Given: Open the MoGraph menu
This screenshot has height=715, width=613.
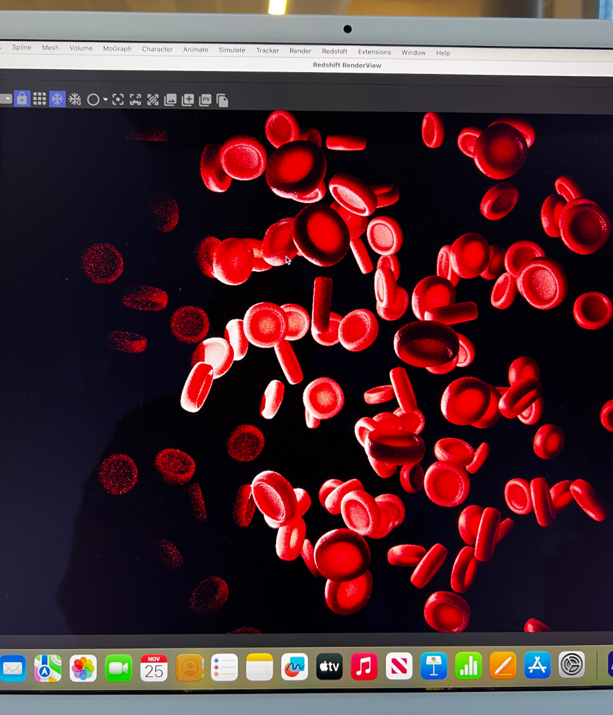Looking at the screenshot, I should (x=117, y=49).
